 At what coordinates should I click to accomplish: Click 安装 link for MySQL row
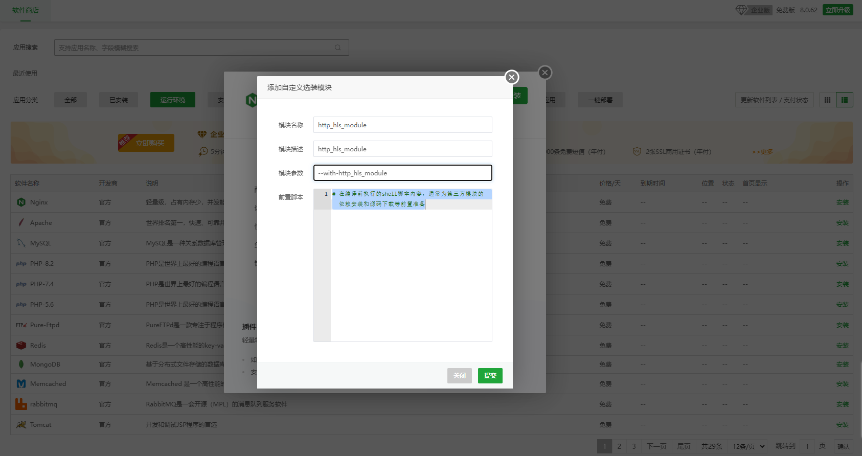click(843, 243)
